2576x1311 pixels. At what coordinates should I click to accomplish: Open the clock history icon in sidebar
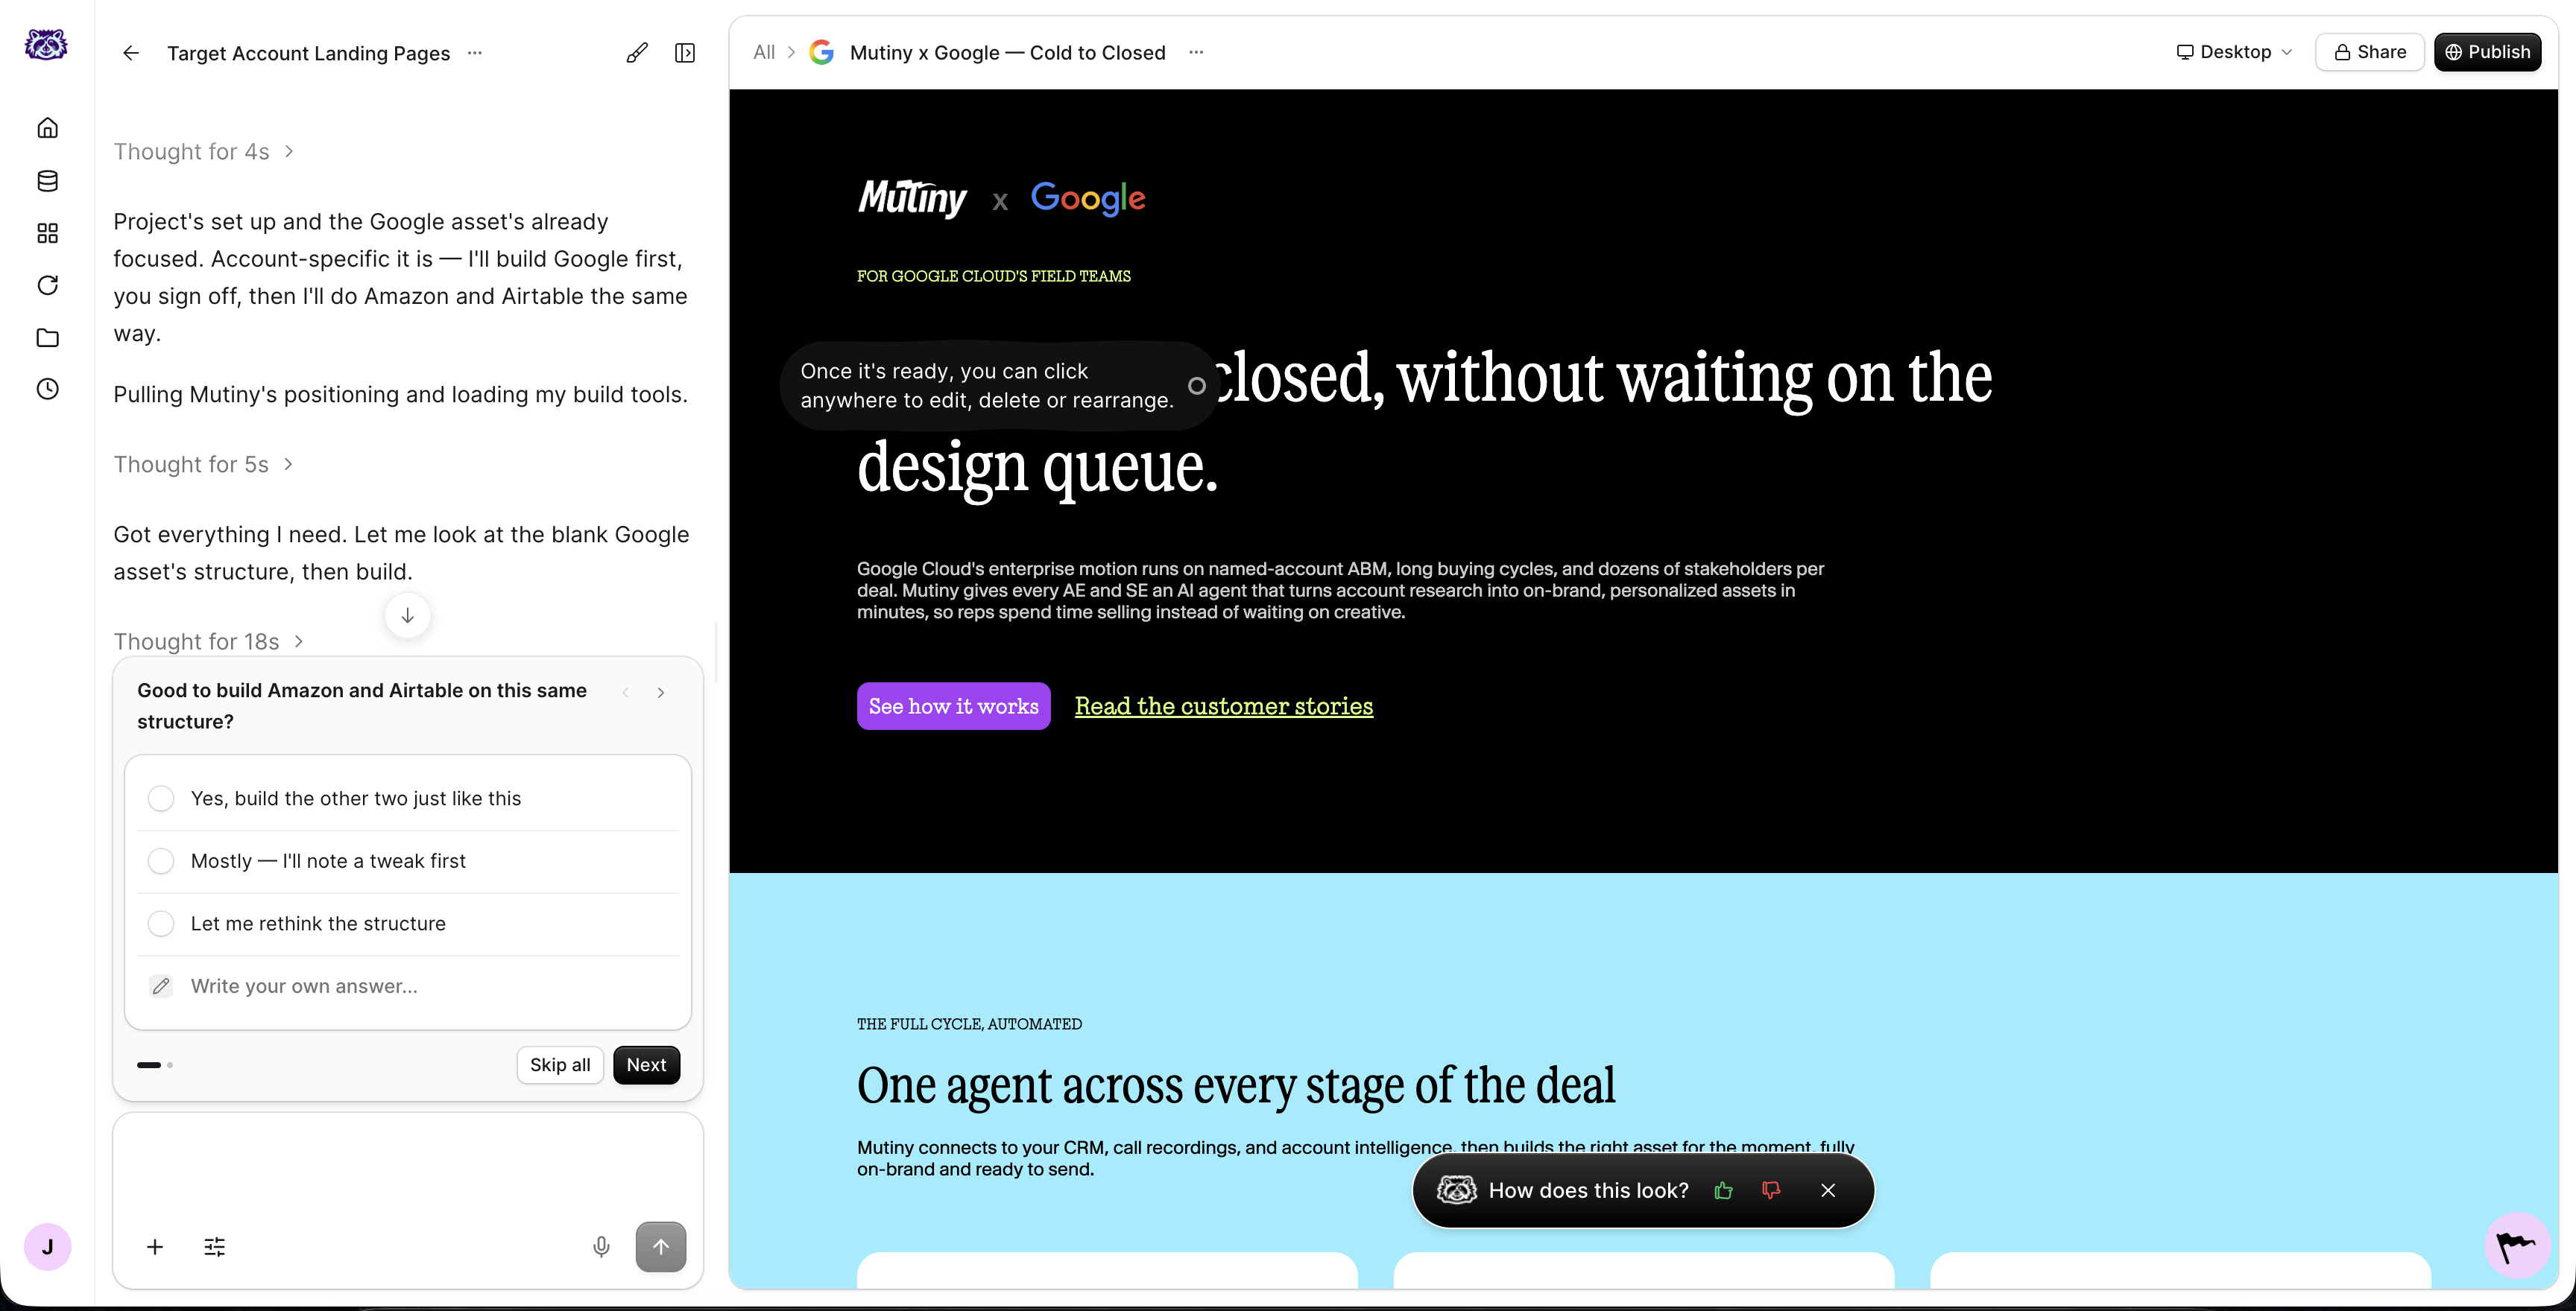point(47,389)
